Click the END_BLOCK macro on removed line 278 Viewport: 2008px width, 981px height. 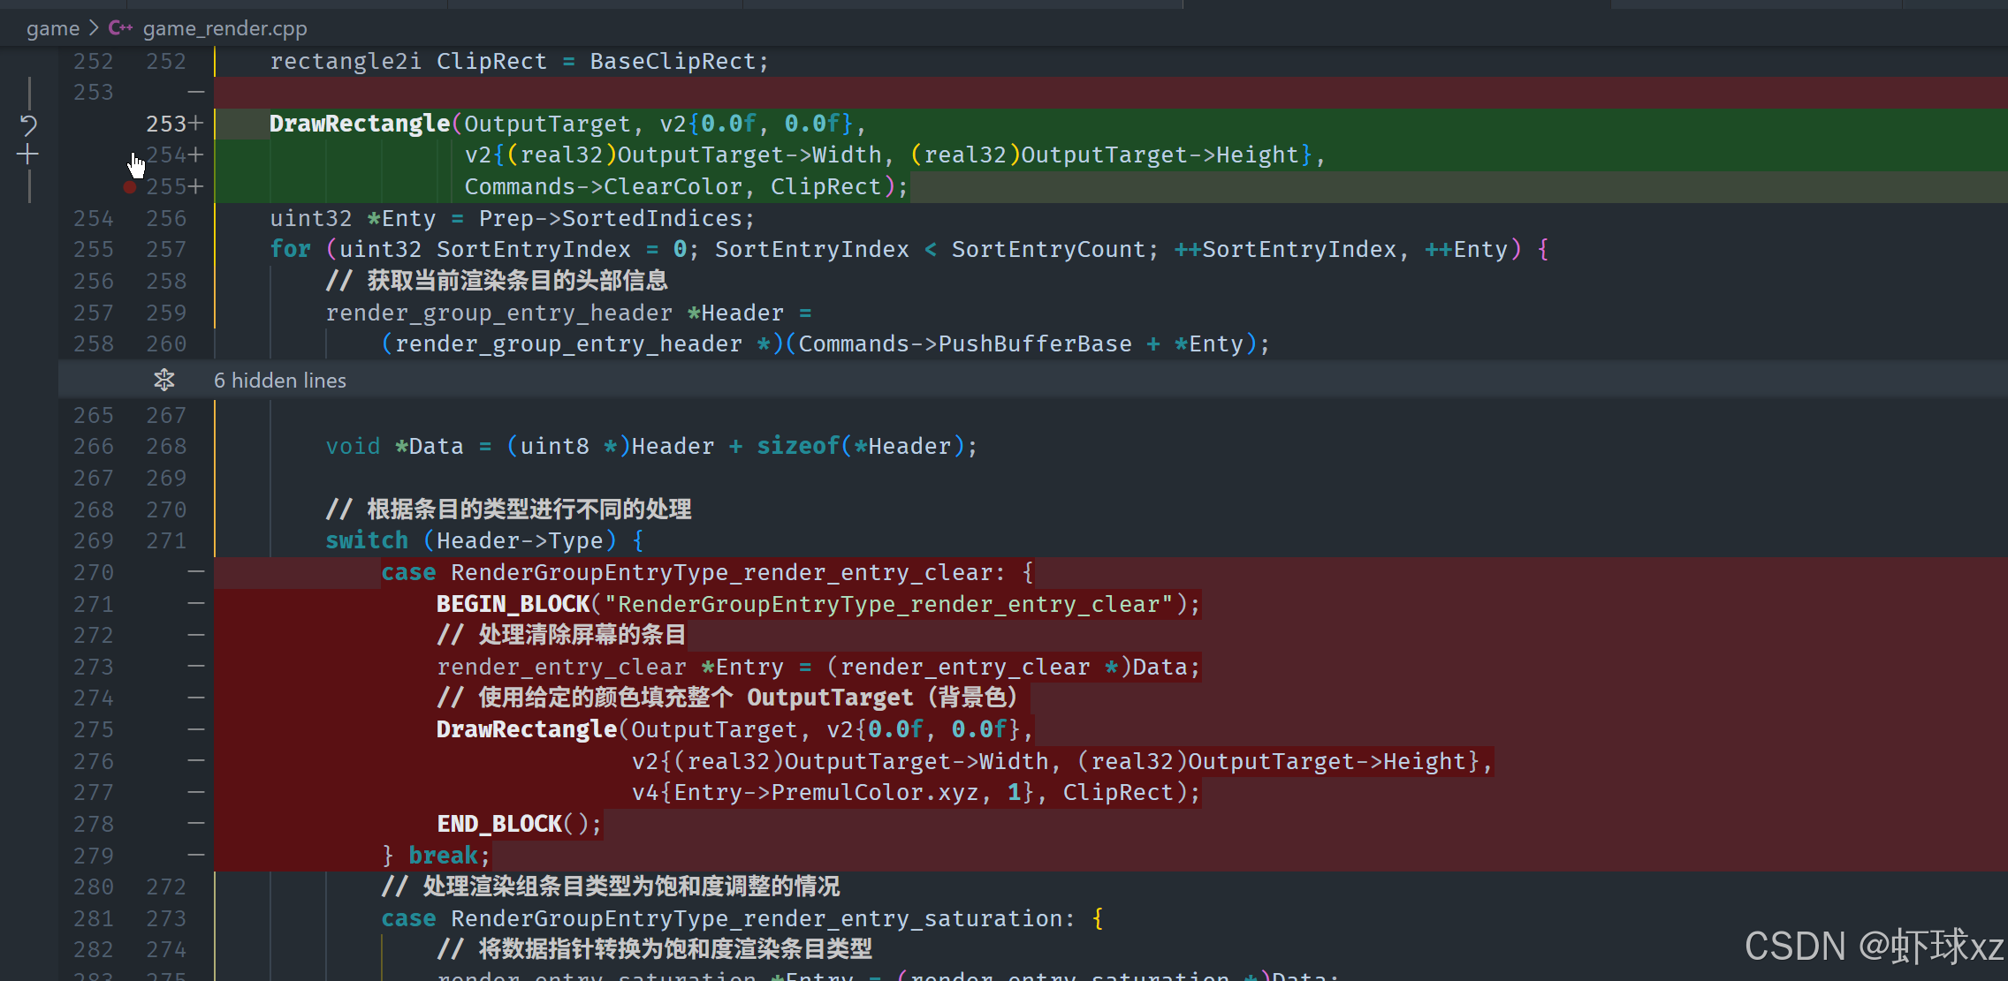point(499,824)
